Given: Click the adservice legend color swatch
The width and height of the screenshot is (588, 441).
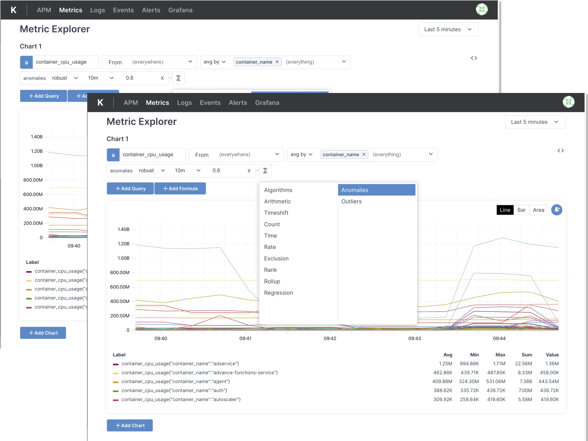Looking at the screenshot, I should coord(116,364).
